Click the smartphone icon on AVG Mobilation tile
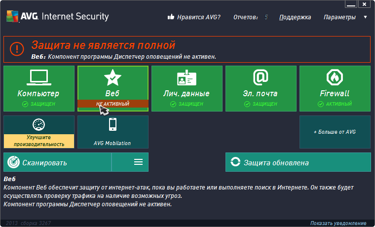The image size is (375, 227). [112, 124]
